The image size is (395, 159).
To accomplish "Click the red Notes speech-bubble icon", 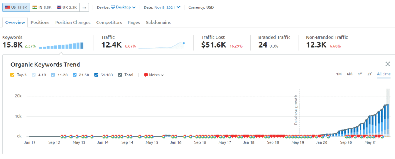I will [146, 75].
